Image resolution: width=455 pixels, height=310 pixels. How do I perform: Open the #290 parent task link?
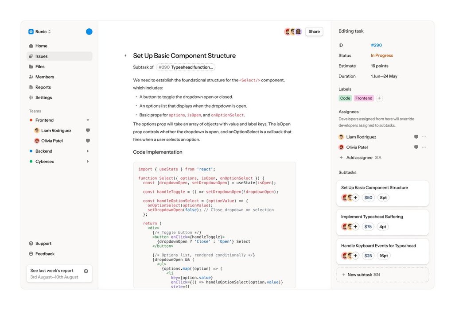pyautogui.click(x=186, y=67)
